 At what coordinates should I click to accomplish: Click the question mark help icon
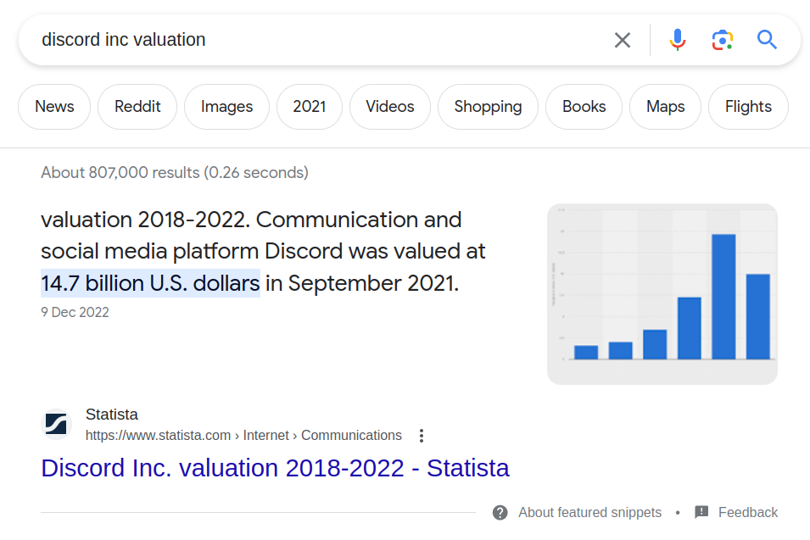pyautogui.click(x=500, y=512)
